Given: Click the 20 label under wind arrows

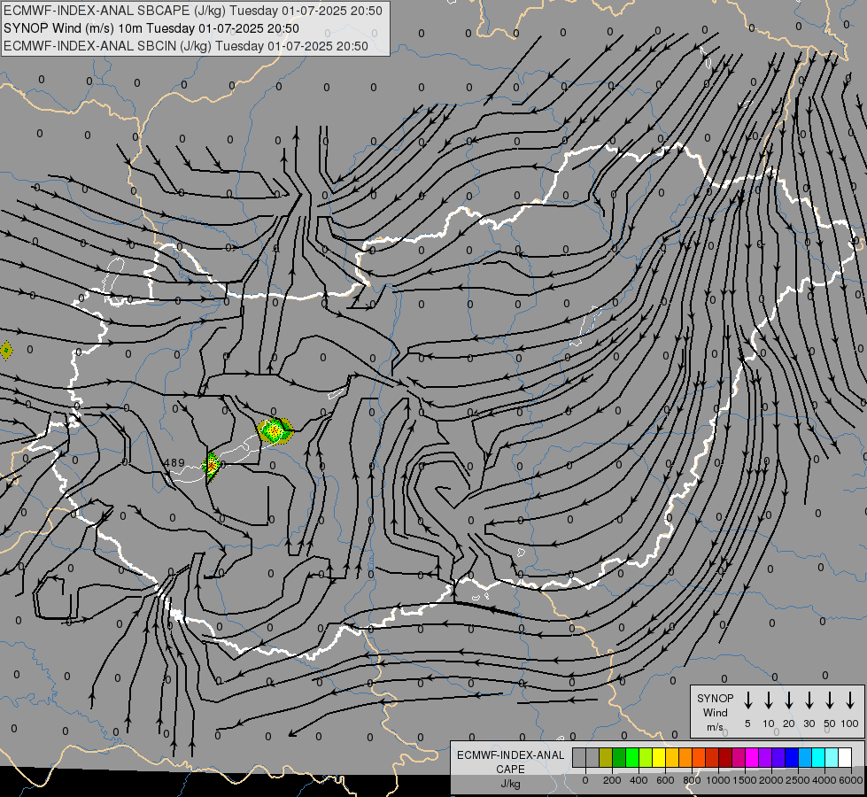Looking at the screenshot, I should [789, 723].
